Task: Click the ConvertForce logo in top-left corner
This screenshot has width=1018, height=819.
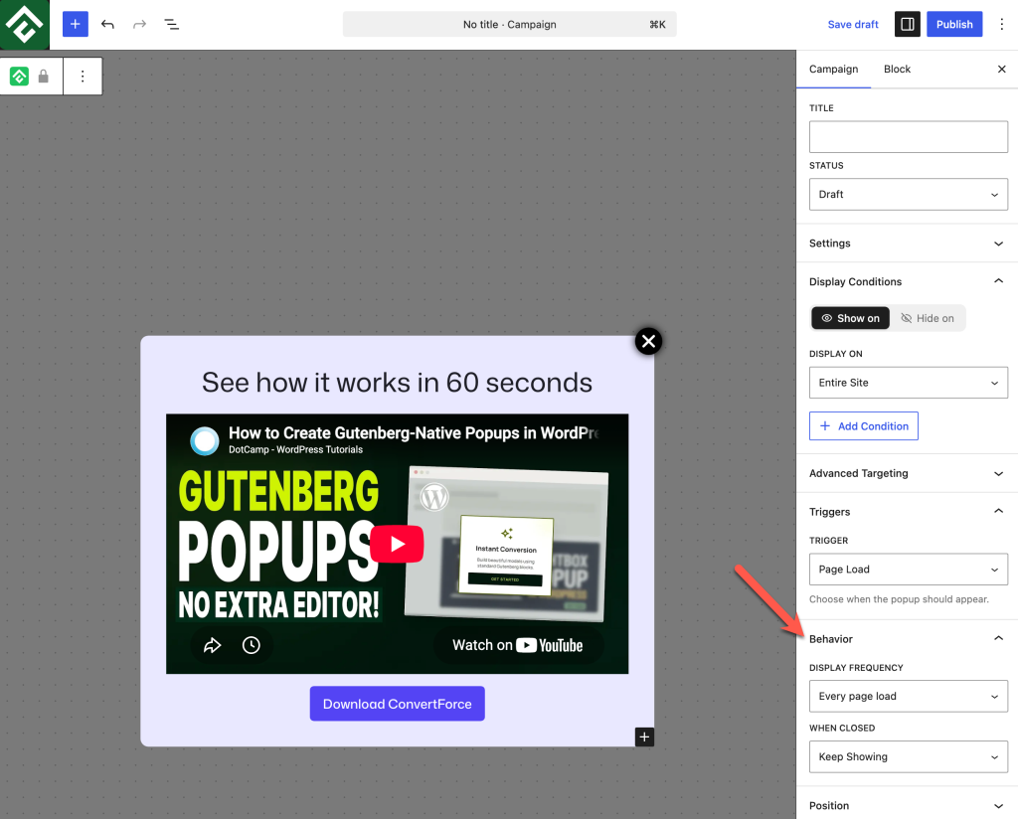Action: (x=25, y=25)
